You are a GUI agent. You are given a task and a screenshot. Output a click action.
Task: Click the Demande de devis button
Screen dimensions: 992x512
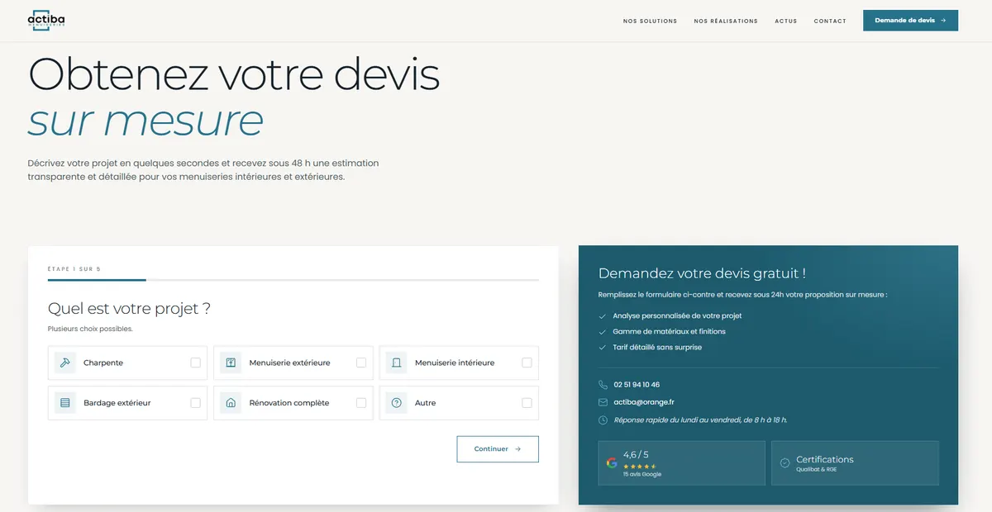click(910, 21)
